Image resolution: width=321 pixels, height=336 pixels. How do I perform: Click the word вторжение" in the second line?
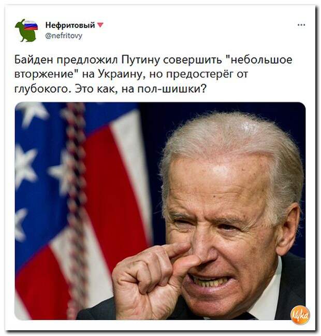pos(47,74)
